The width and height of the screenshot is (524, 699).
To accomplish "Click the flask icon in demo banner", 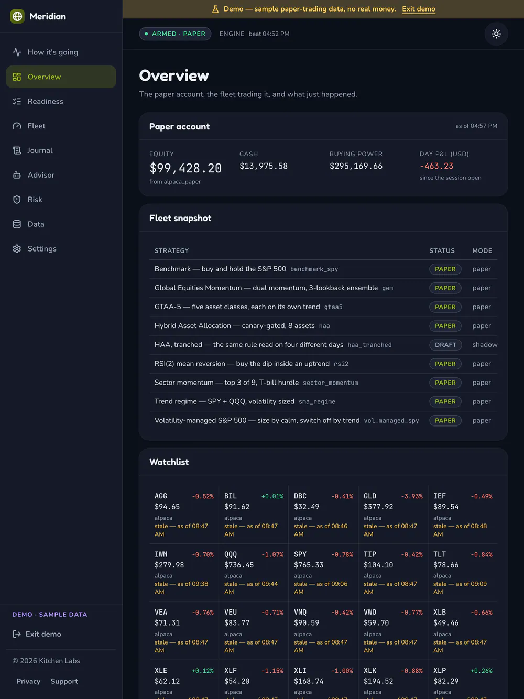I will (x=215, y=9).
